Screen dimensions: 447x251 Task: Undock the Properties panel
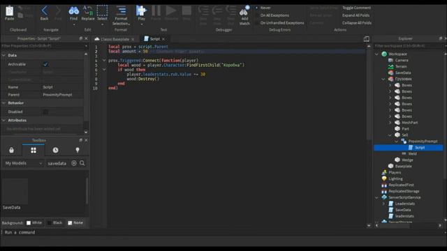pos(81,38)
